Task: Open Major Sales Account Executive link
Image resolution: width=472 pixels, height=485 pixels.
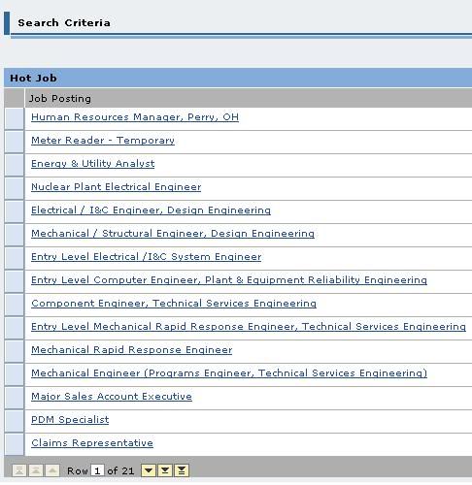Action: (x=112, y=397)
